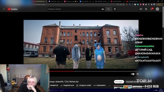Screen dimensions: 164x92
Task: Click the zoom magnifier in address bar
Action: pos(118,5)
